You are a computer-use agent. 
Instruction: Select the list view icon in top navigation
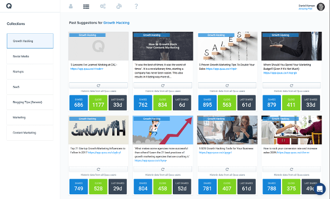(86, 6)
